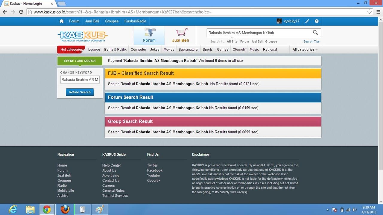This screenshot has height=215, width=383.
Task: Select Jual Beli search scope
Action: click(257, 42)
